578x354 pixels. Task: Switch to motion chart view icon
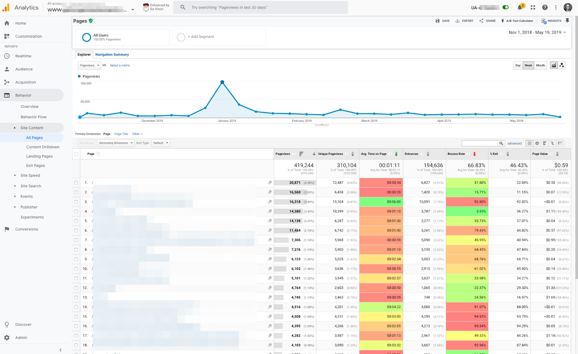click(562, 65)
